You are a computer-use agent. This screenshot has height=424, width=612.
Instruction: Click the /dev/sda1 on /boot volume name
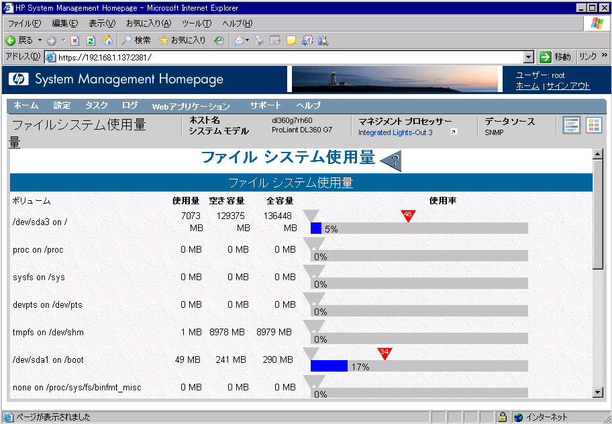48,360
